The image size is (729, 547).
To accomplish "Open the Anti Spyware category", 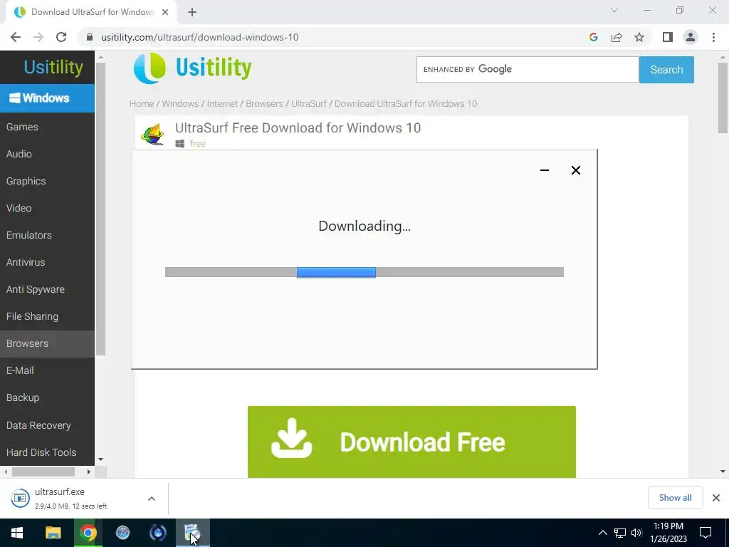I will click(47, 289).
